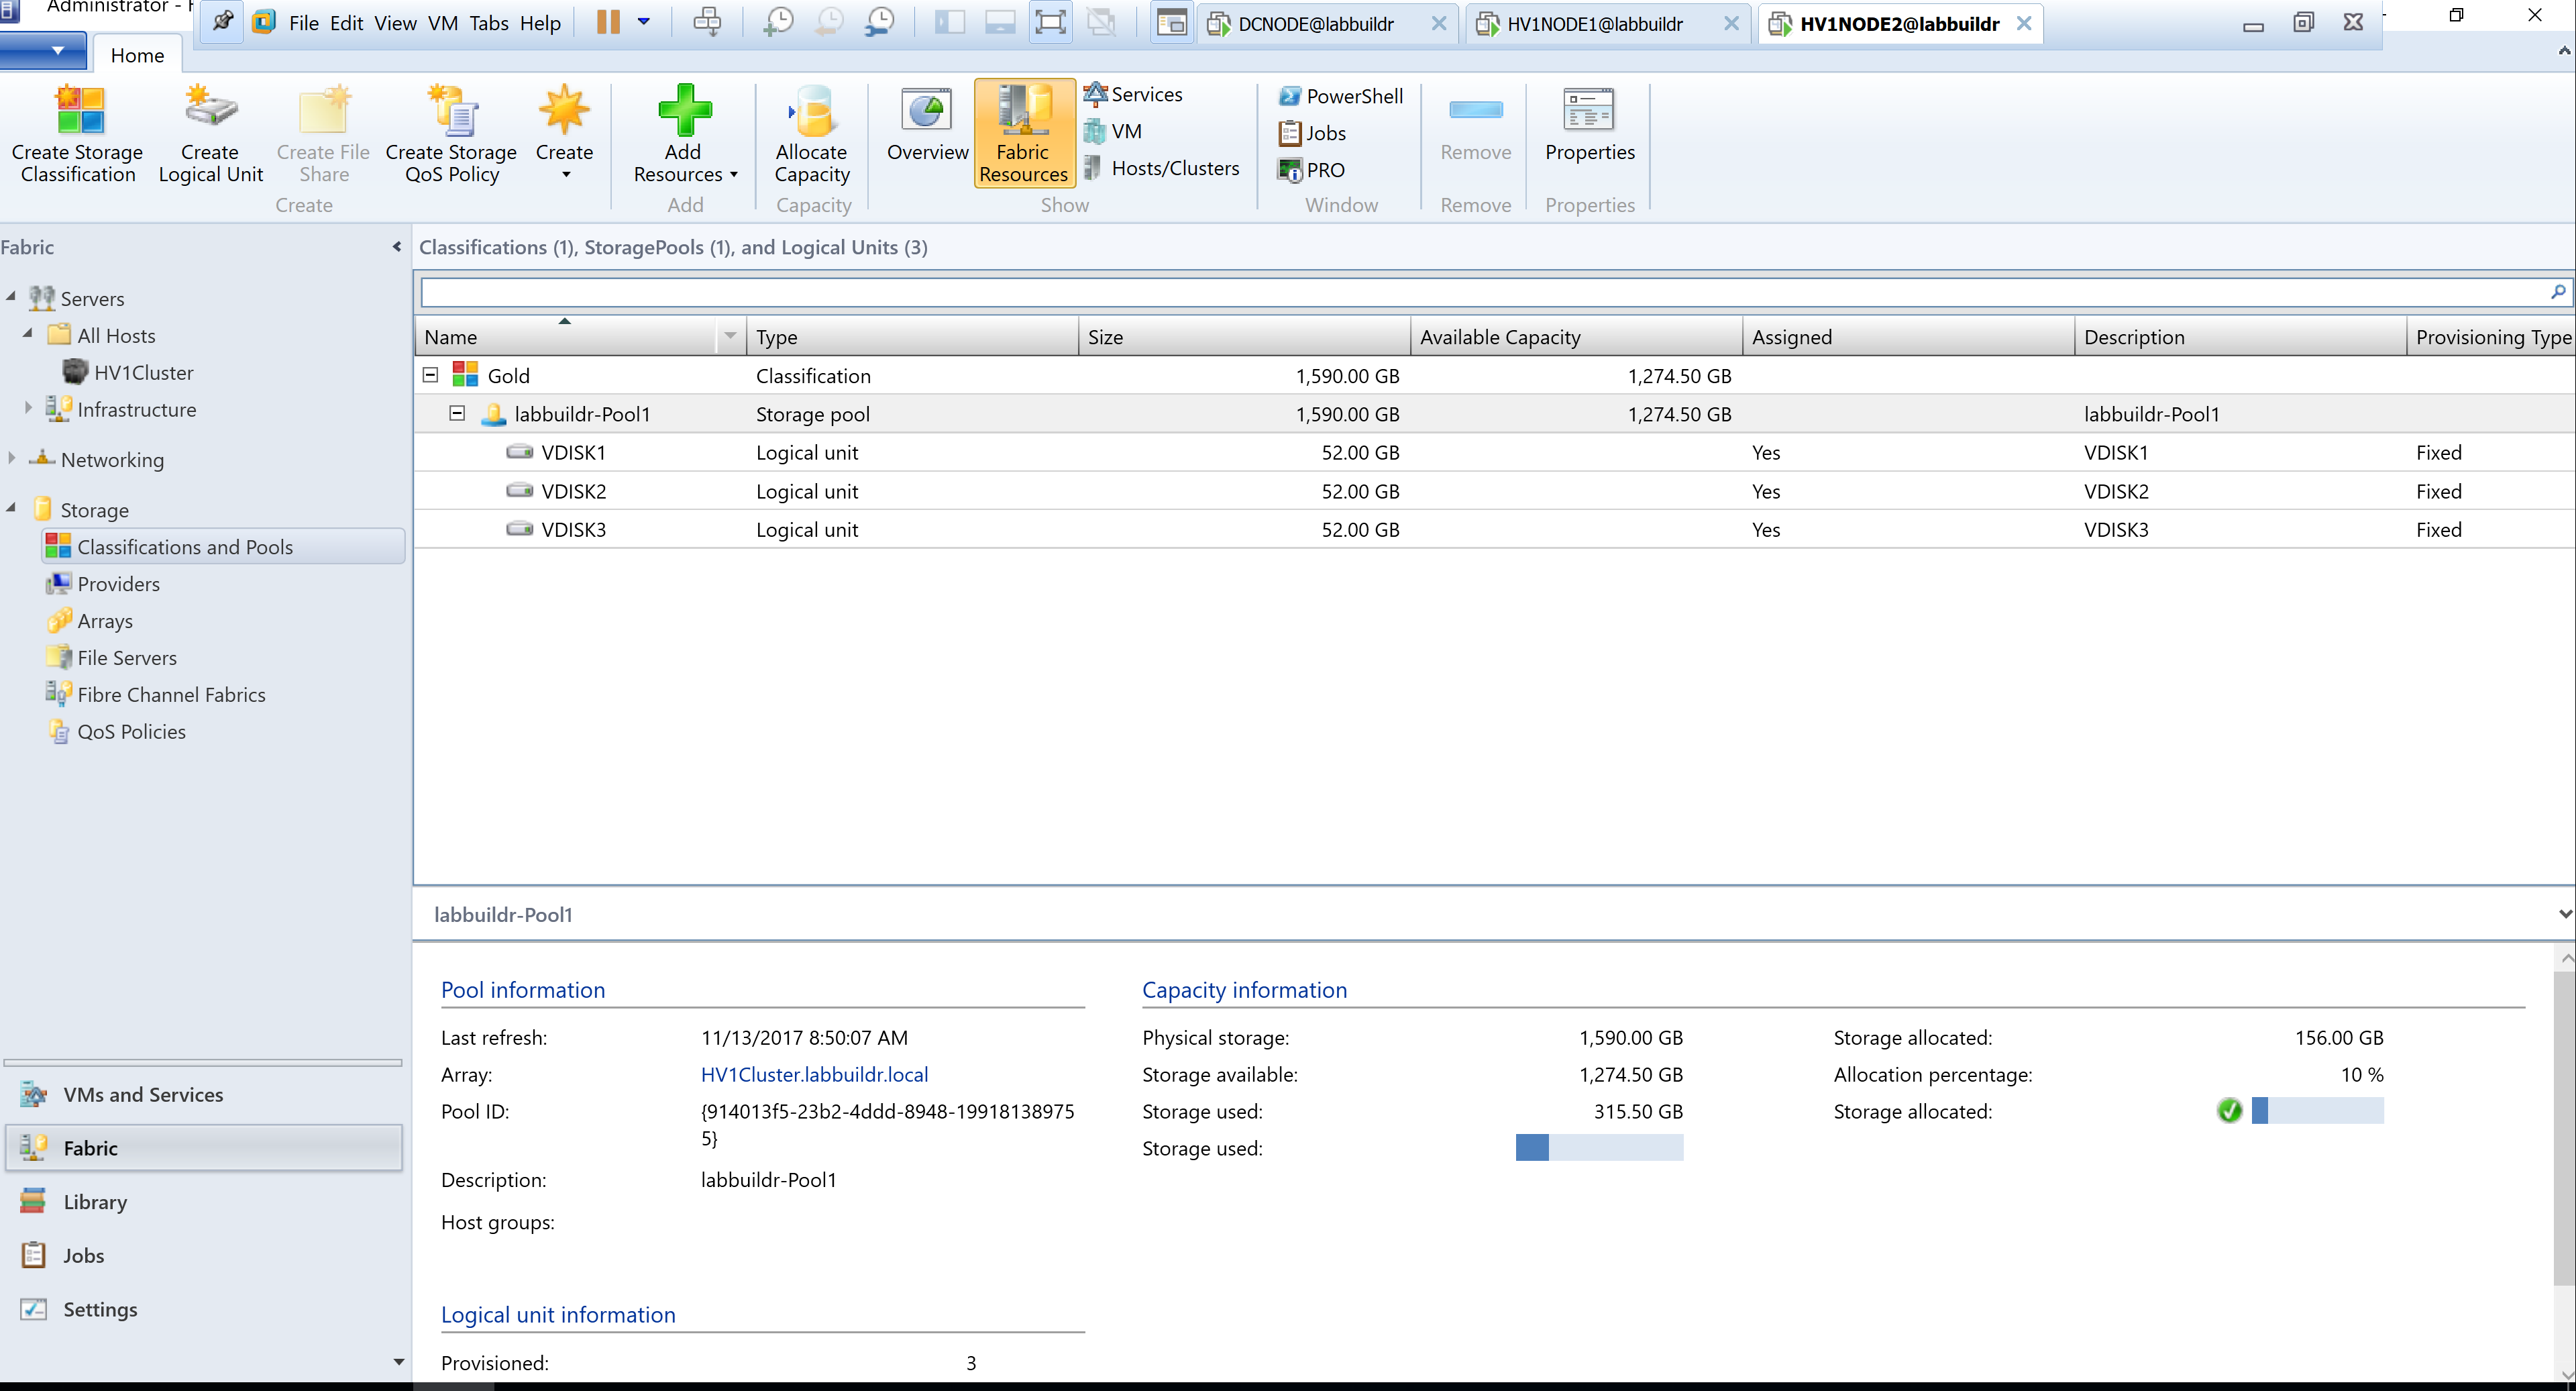Screen dimensions: 2576x1391
Task: Open the Library workspace
Action: click(204, 1201)
